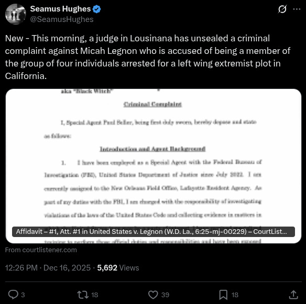The height and width of the screenshot is (304, 306).
Task: Open Seamus Hughes profile picture
Action: [x=16, y=14]
